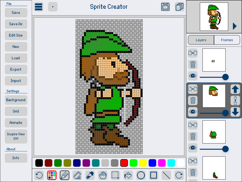Select the boot layer thumbnail
Image resolution: width=242 pixels, height=182 pixels.
(x=214, y=168)
